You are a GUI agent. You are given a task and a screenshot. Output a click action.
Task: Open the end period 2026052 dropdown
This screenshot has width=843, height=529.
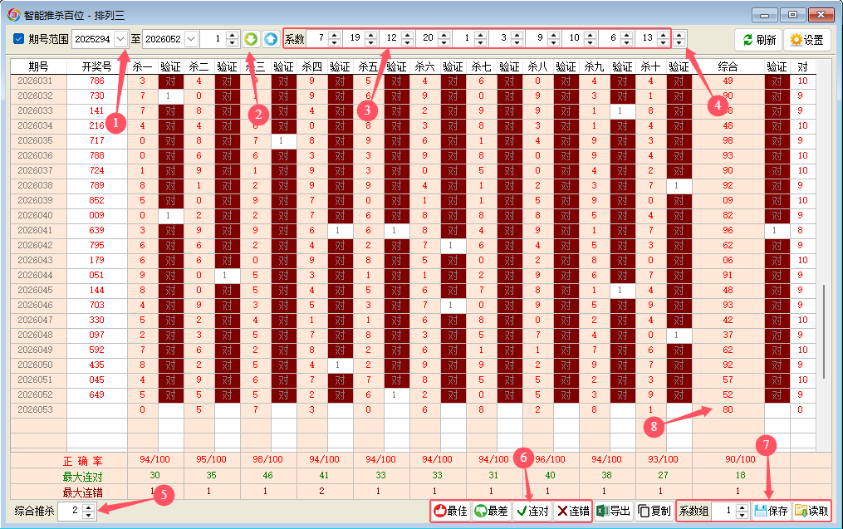tap(191, 39)
